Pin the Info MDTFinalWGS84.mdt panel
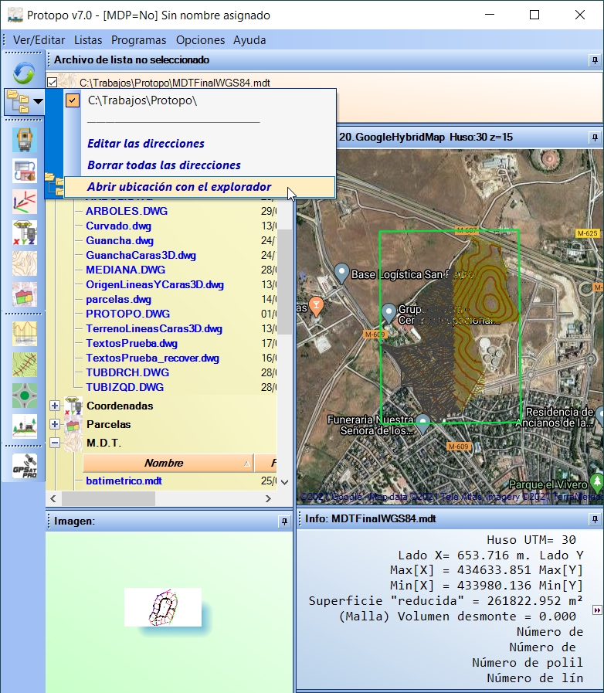The height and width of the screenshot is (693, 604). (x=595, y=519)
